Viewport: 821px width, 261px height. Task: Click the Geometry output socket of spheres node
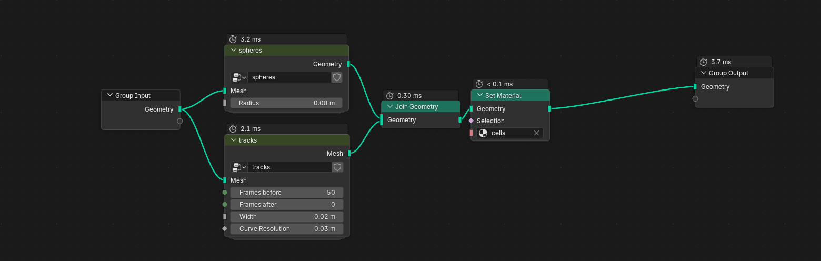(x=348, y=64)
